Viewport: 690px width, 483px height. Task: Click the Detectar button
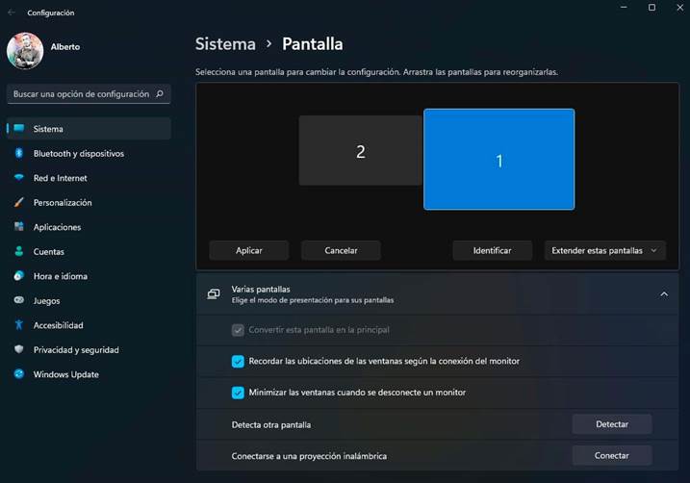(x=612, y=424)
